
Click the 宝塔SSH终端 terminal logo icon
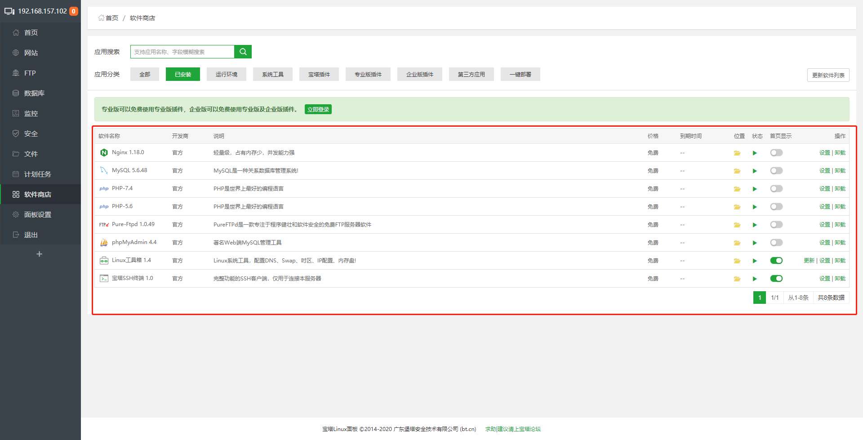click(104, 279)
